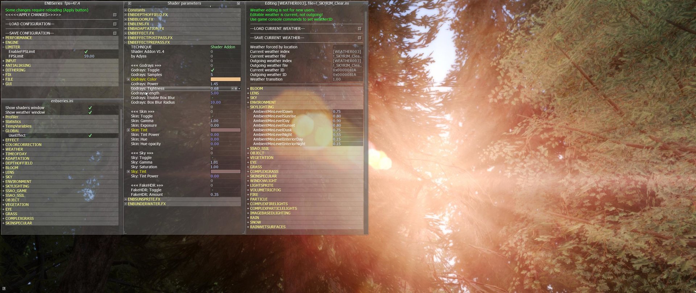Toggle the EnableFPSLimit checkmark
The height and width of the screenshot is (293, 696).
(x=86, y=52)
